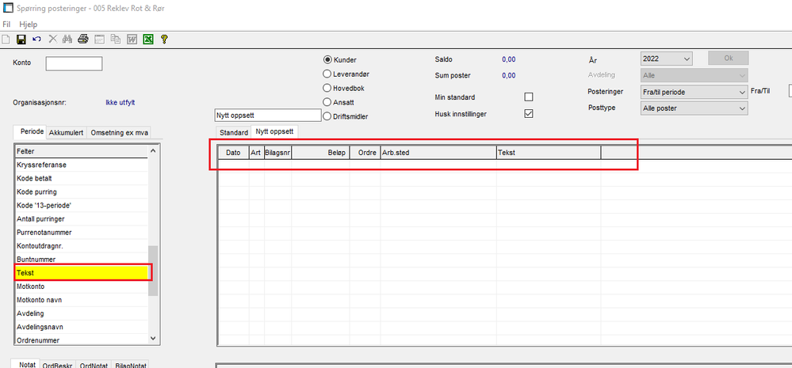This screenshot has height=368, width=792.
Task: Select Buntnummer in the Felter list
Action: [x=82, y=259]
